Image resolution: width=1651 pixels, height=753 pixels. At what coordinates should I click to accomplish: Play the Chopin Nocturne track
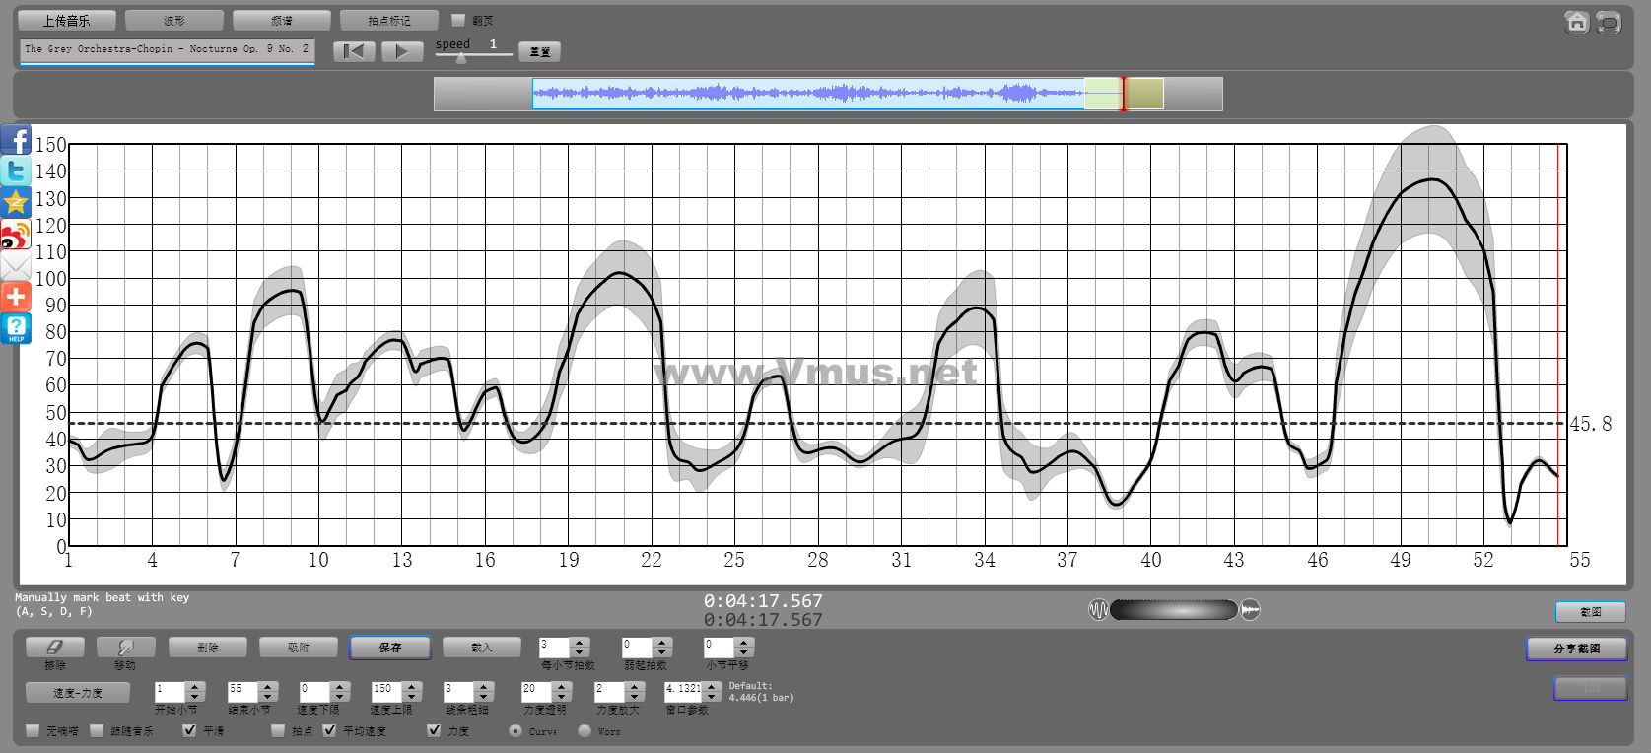[x=401, y=51]
